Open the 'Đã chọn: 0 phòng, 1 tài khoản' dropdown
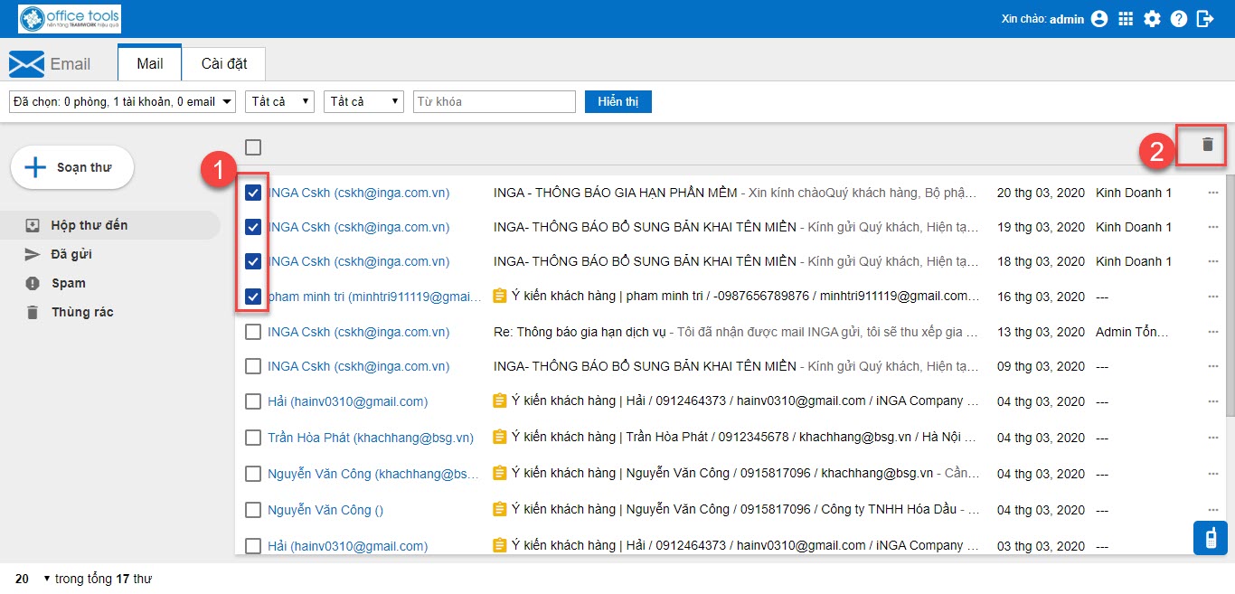This screenshot has width=1235, height=594. (122, 102)
